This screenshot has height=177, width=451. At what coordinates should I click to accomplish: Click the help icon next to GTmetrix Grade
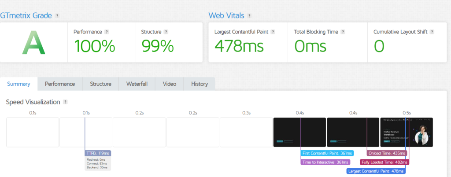click(x=57, y=16)
